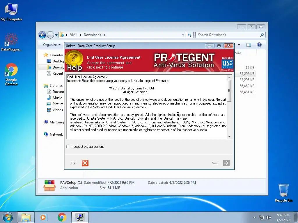The height and width of the screenshot is (223, 298).
Task: Click VM1 in the address bar
Action: pos(73,35)
